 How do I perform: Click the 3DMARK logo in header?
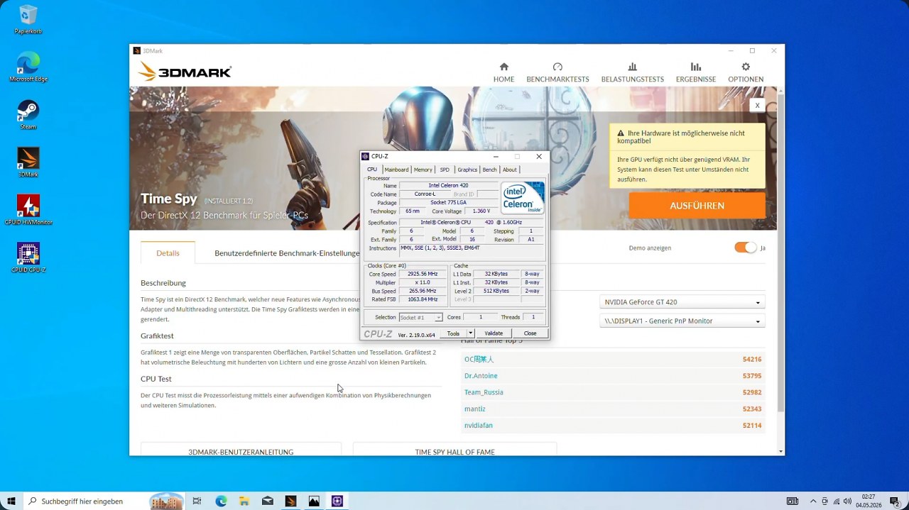tap(185, 72)
